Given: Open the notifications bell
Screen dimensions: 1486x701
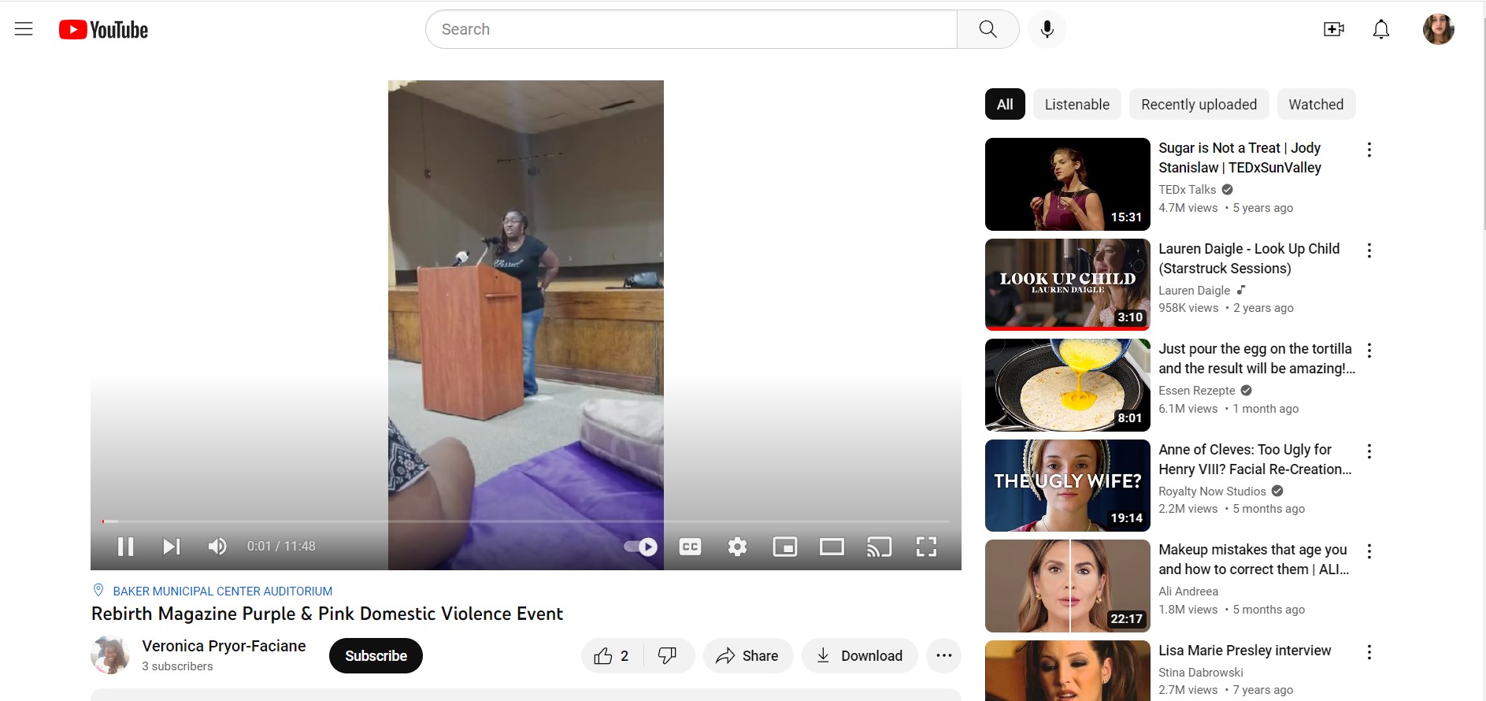Looking at the screenshot, I should tap(1380, 29).
